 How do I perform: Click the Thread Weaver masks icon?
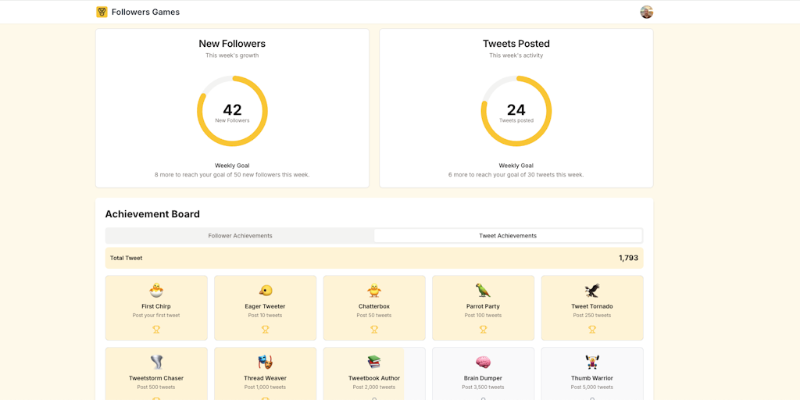point(265,362)
